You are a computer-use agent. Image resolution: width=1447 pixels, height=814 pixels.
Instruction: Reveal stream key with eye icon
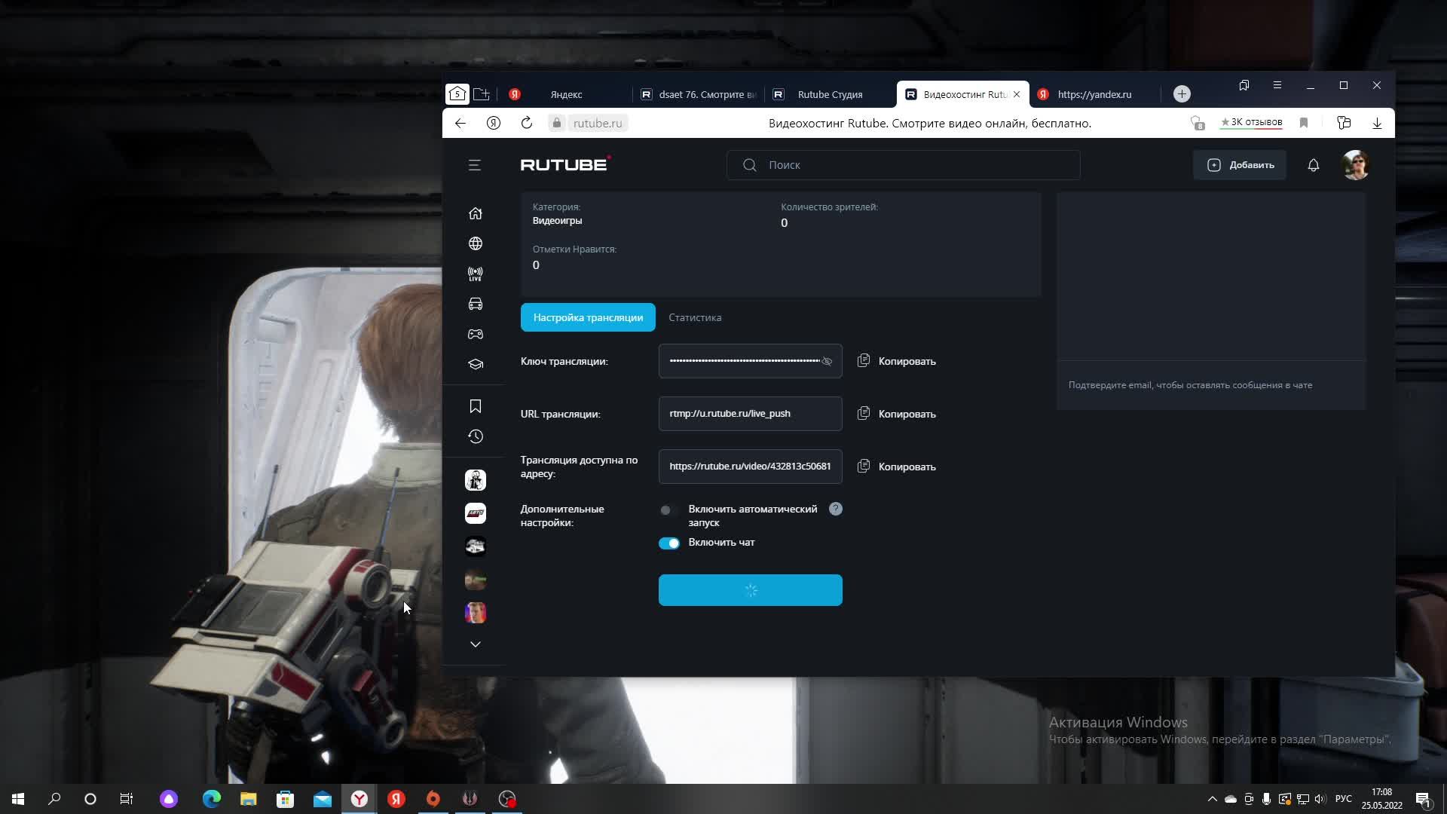point(827,361)
